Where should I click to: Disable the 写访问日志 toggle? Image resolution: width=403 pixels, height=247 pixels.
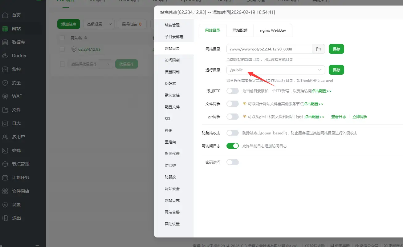(x=233, y=145)
